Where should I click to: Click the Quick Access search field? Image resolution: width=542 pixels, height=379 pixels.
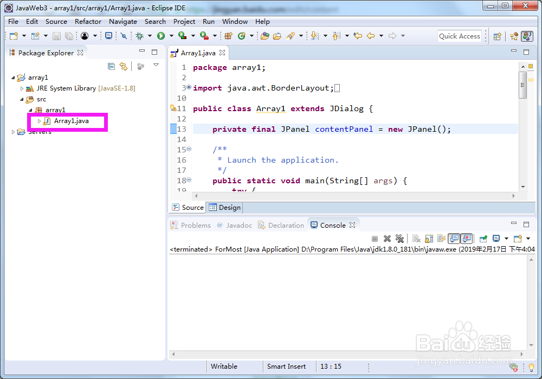(460, 36)
